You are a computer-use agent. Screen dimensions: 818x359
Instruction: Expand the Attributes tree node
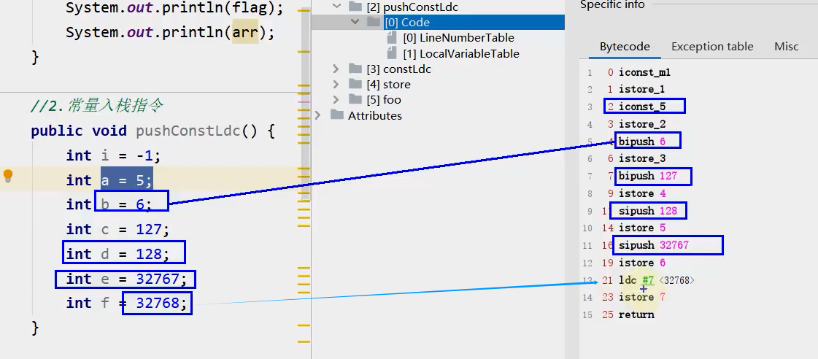[x=317, y=115]
